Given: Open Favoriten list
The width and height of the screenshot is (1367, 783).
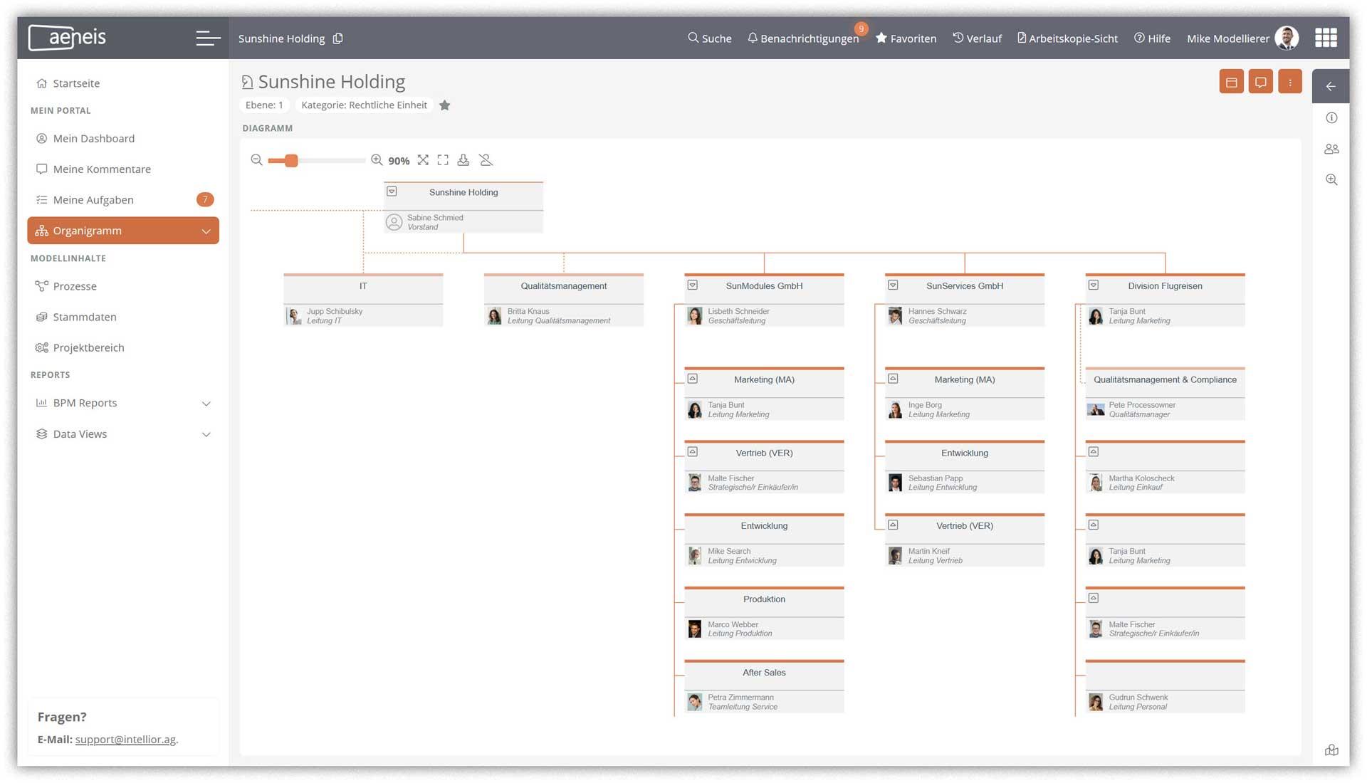Looking at the screenshot, I should click(906, 38).
